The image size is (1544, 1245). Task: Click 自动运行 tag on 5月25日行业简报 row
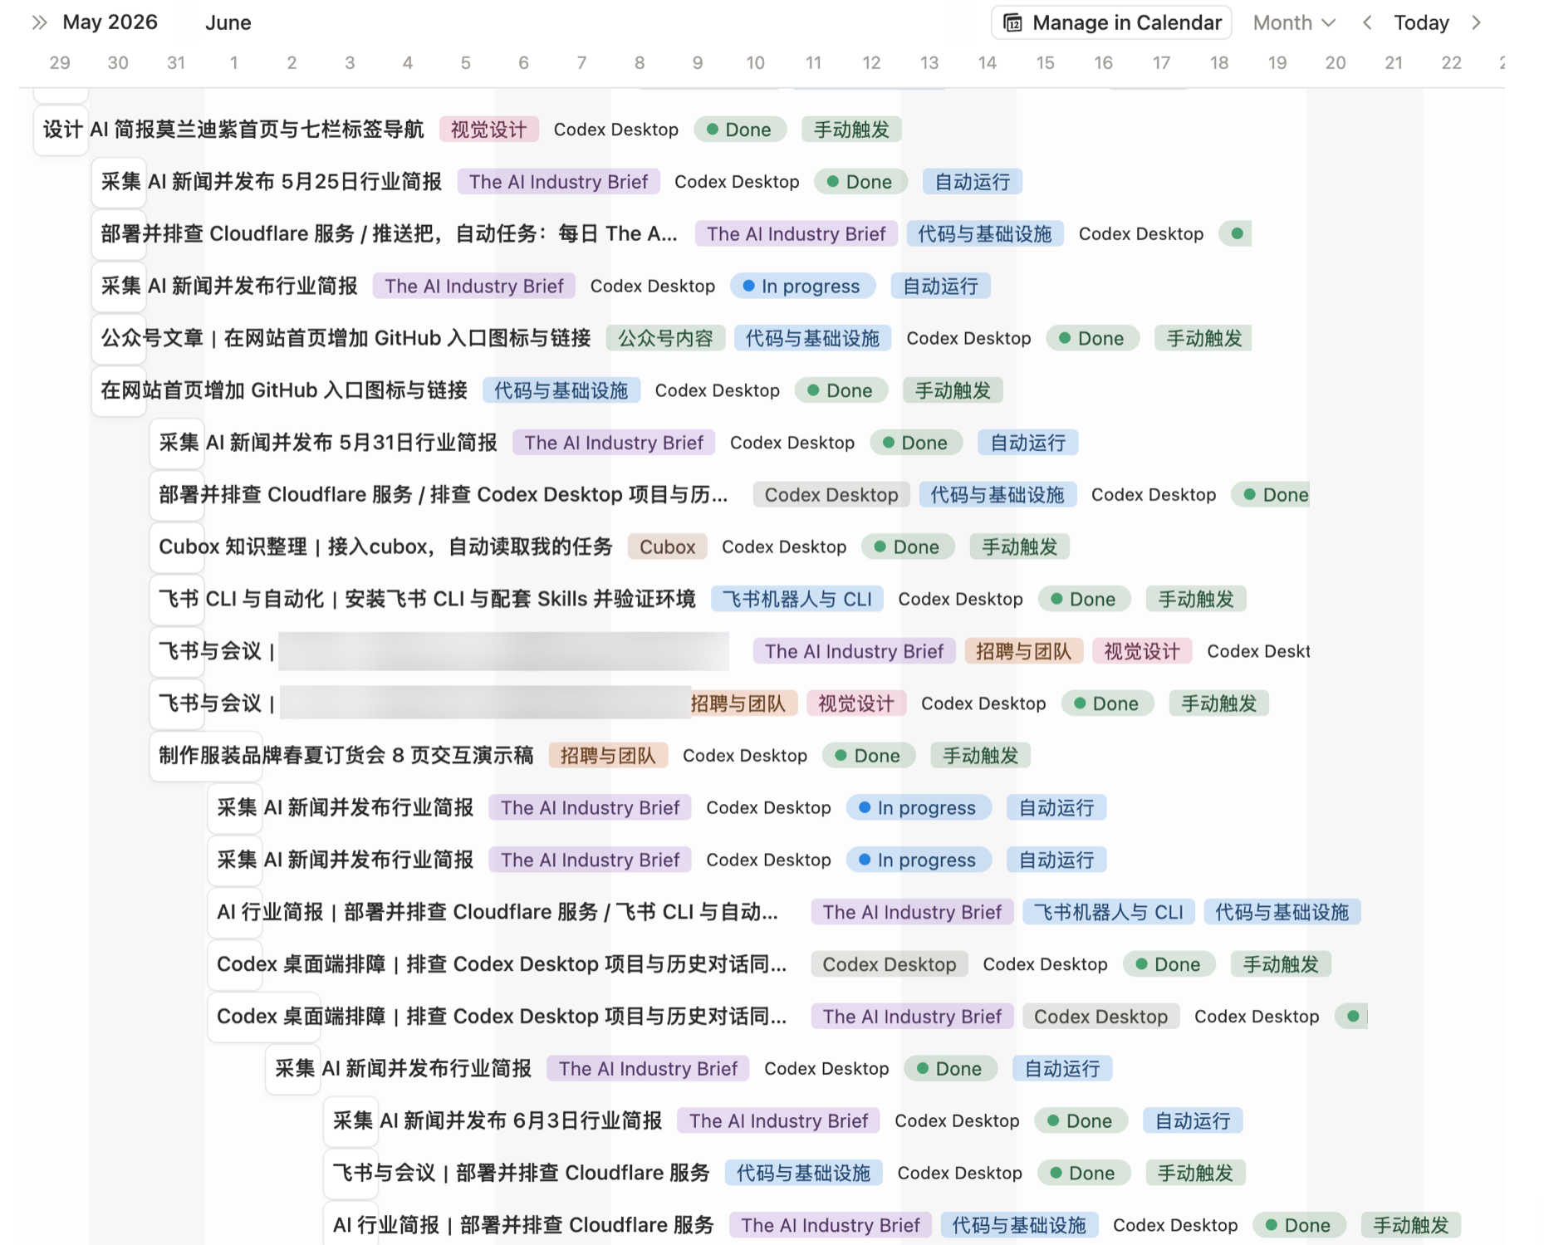pos(973,182)
